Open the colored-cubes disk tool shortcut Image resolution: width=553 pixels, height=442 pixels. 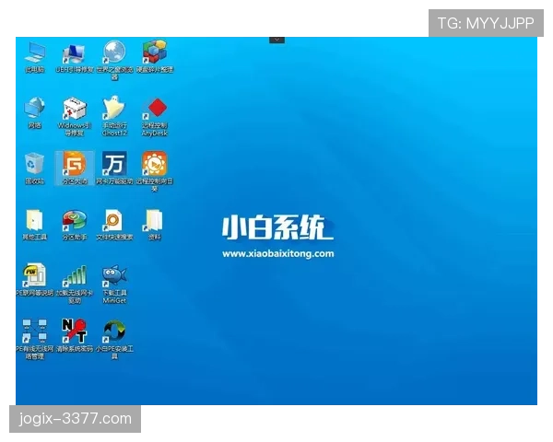pyautogui.click(x=155, y=56)
